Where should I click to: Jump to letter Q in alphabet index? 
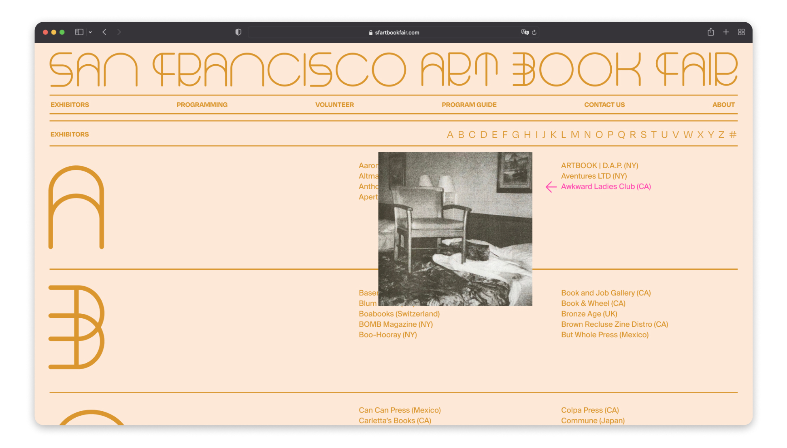click(621, 135)
